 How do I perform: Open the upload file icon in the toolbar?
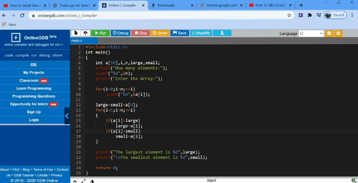click(x=85, y=33)
